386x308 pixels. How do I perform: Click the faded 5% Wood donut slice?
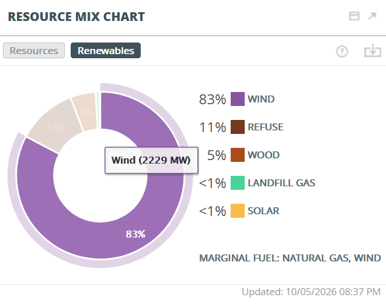[x=85, y=112]
